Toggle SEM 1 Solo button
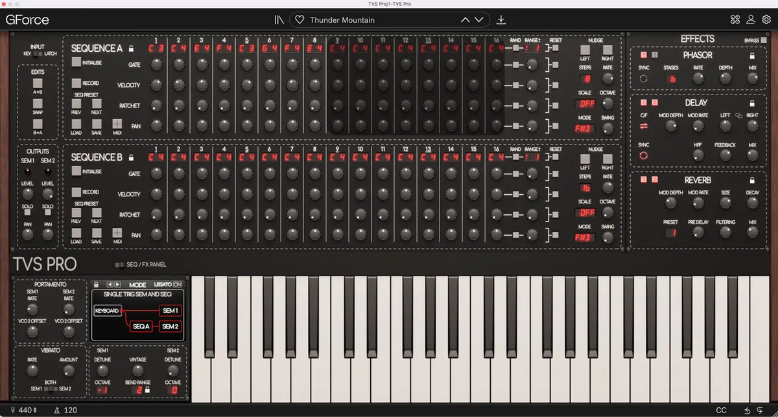 28,212
